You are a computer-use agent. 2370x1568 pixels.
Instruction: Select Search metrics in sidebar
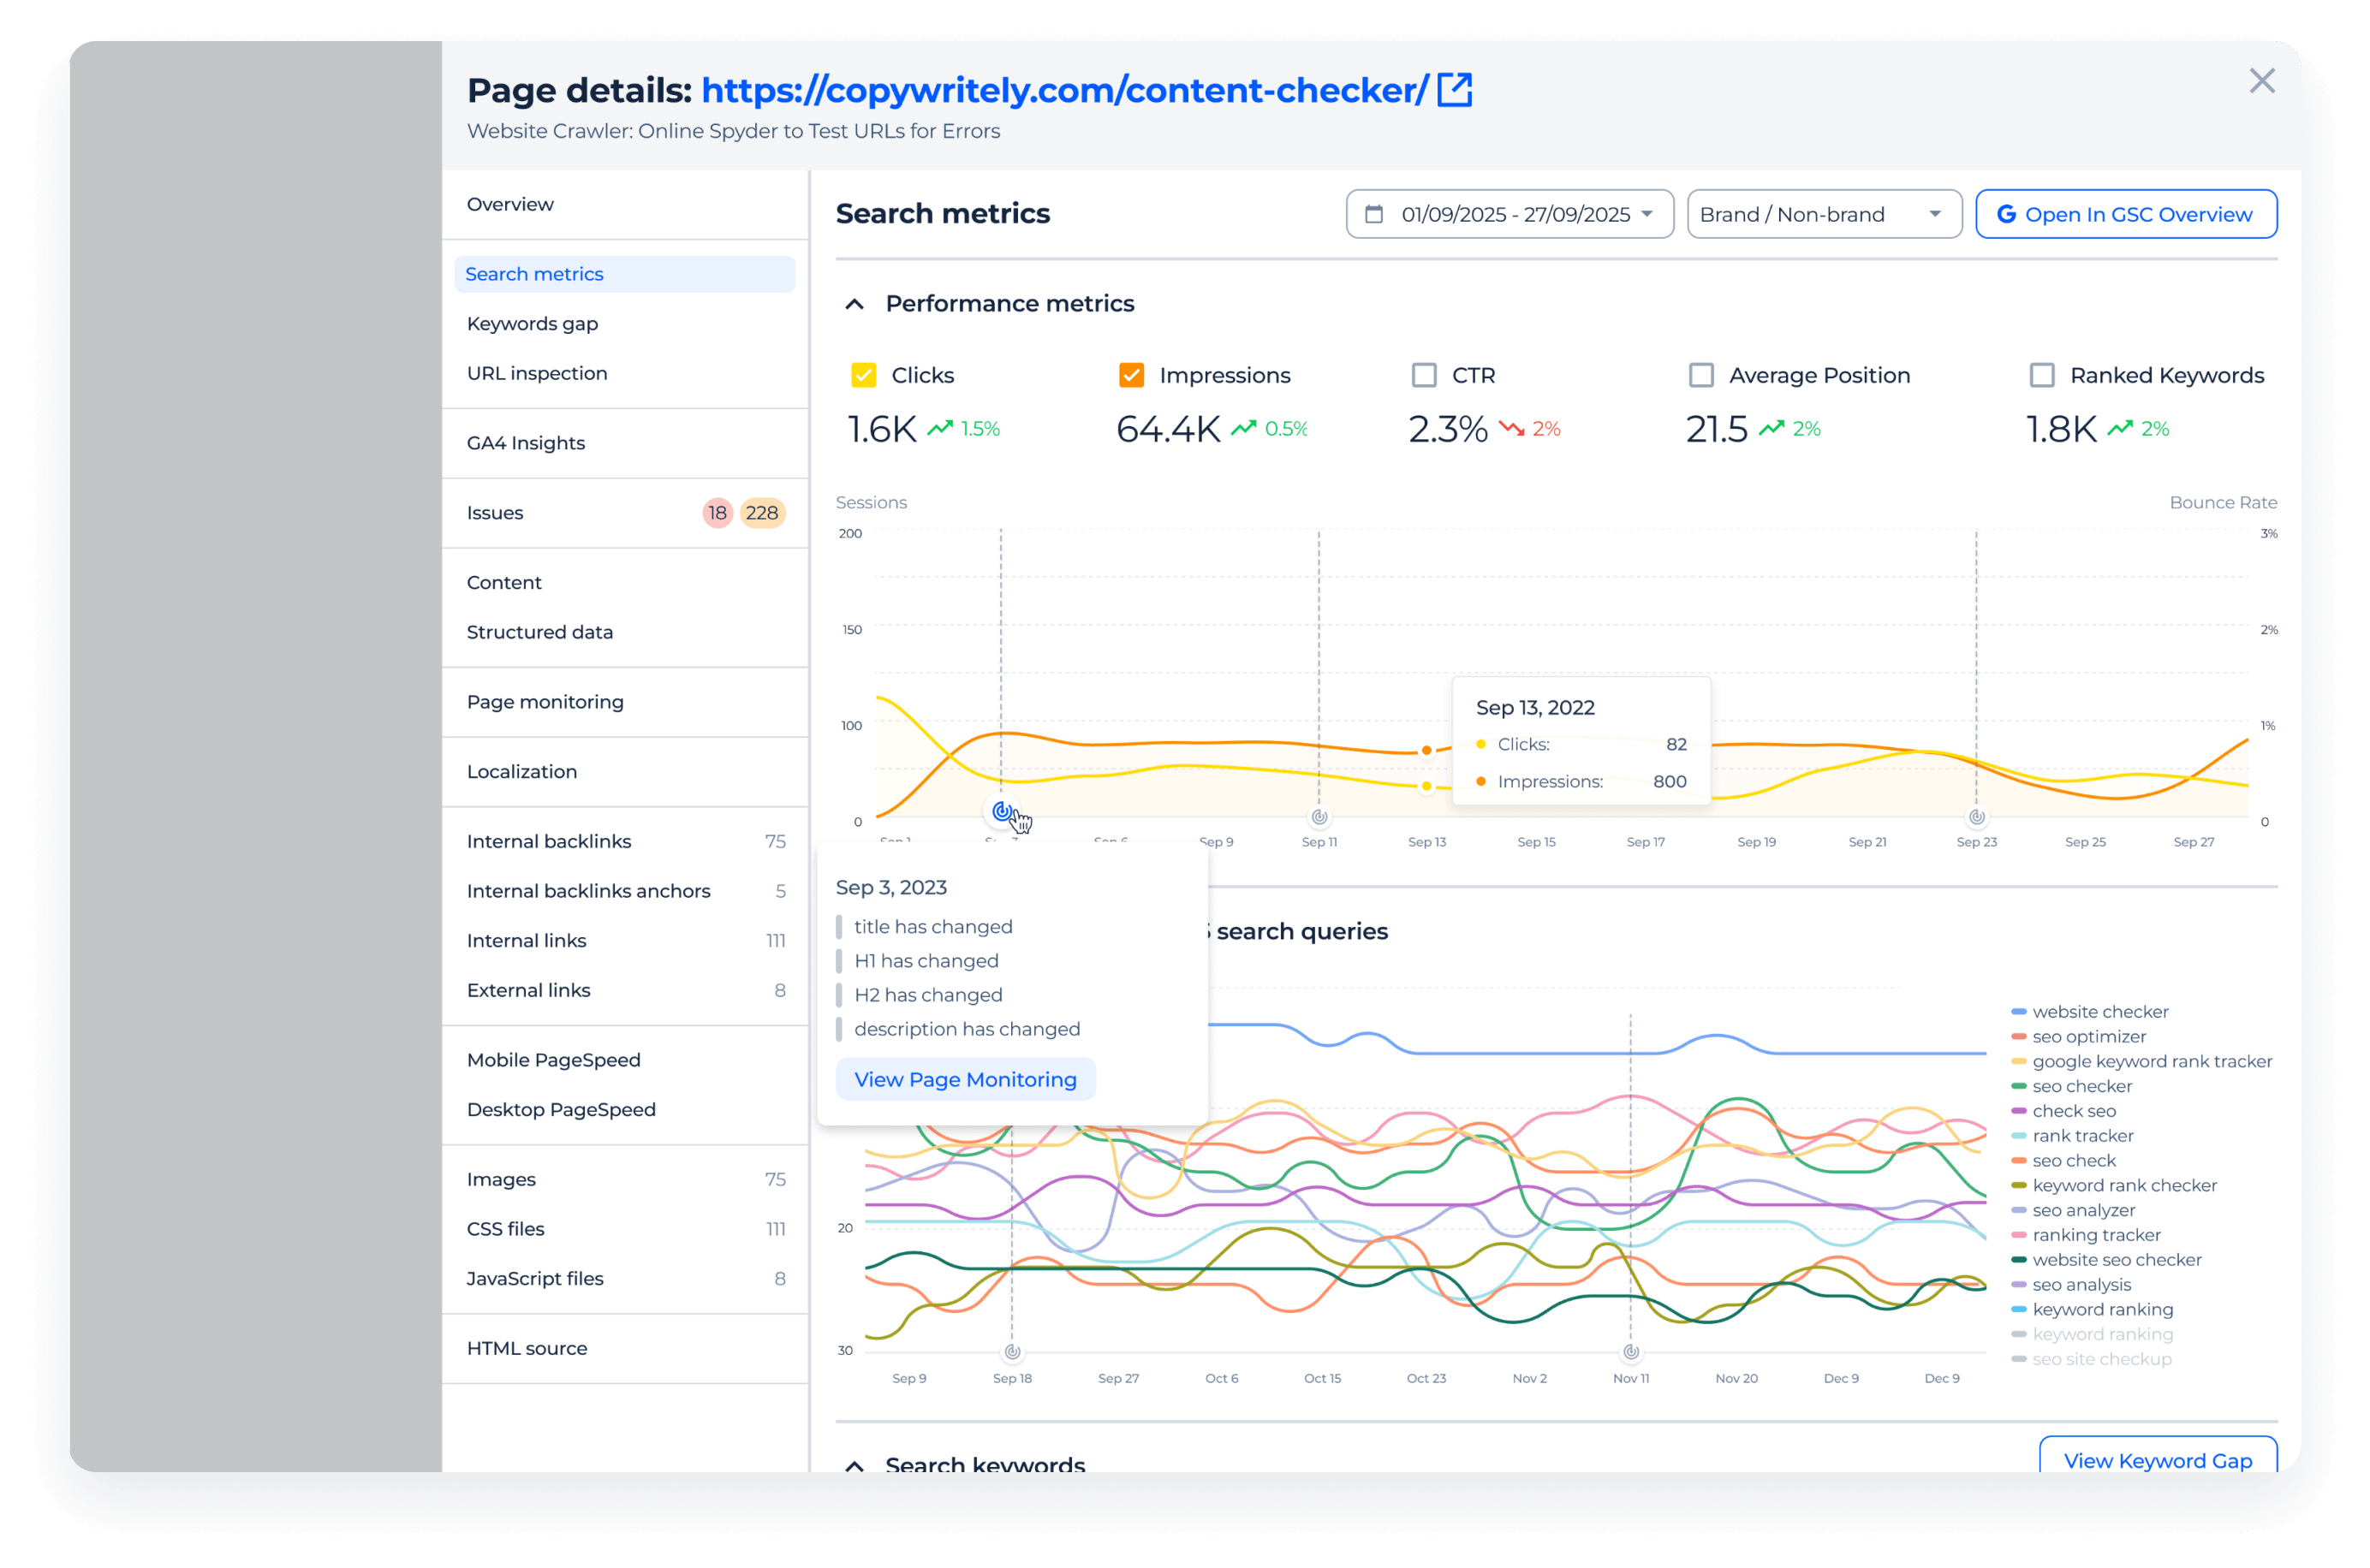click(x=624, y=274)
